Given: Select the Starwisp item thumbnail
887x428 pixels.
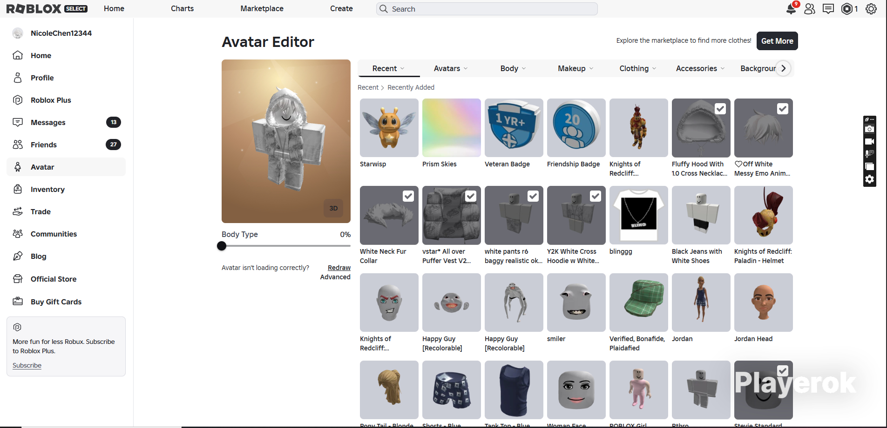Looking at the screenshot, I should coord(389,128).
